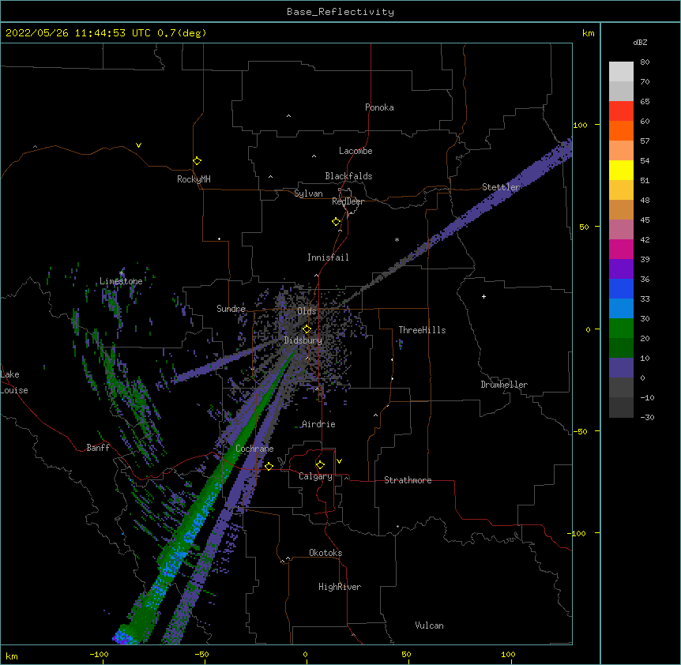
Task: Click the yellow diamond marker above RockyMH
Action: 197,161
